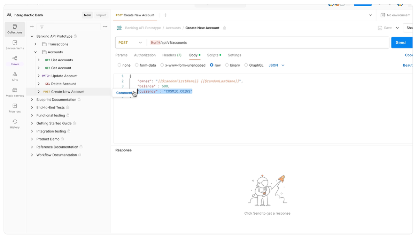
Task: Open the PATCH Update Account request
Action: 60,76
